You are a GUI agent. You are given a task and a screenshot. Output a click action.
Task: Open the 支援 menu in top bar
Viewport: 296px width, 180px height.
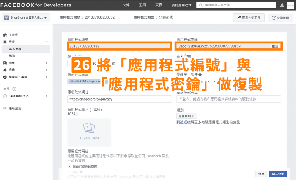pyautogui.click(x=159, y=5)
